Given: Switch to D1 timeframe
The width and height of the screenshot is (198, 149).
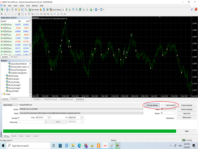Looking at the screenshot, I should 58,14.
